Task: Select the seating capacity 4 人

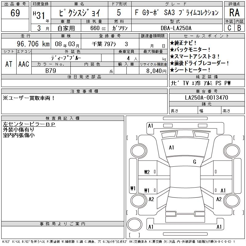Action: coord(132,58)
